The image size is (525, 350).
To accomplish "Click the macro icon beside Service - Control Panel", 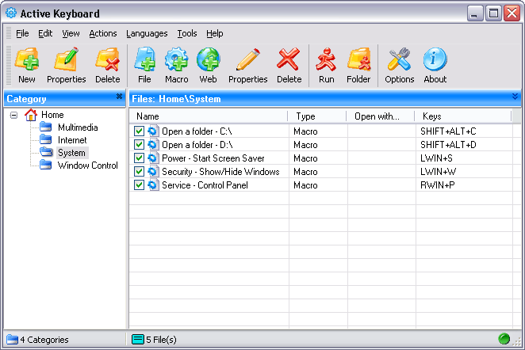I will [x=153, y=185].
